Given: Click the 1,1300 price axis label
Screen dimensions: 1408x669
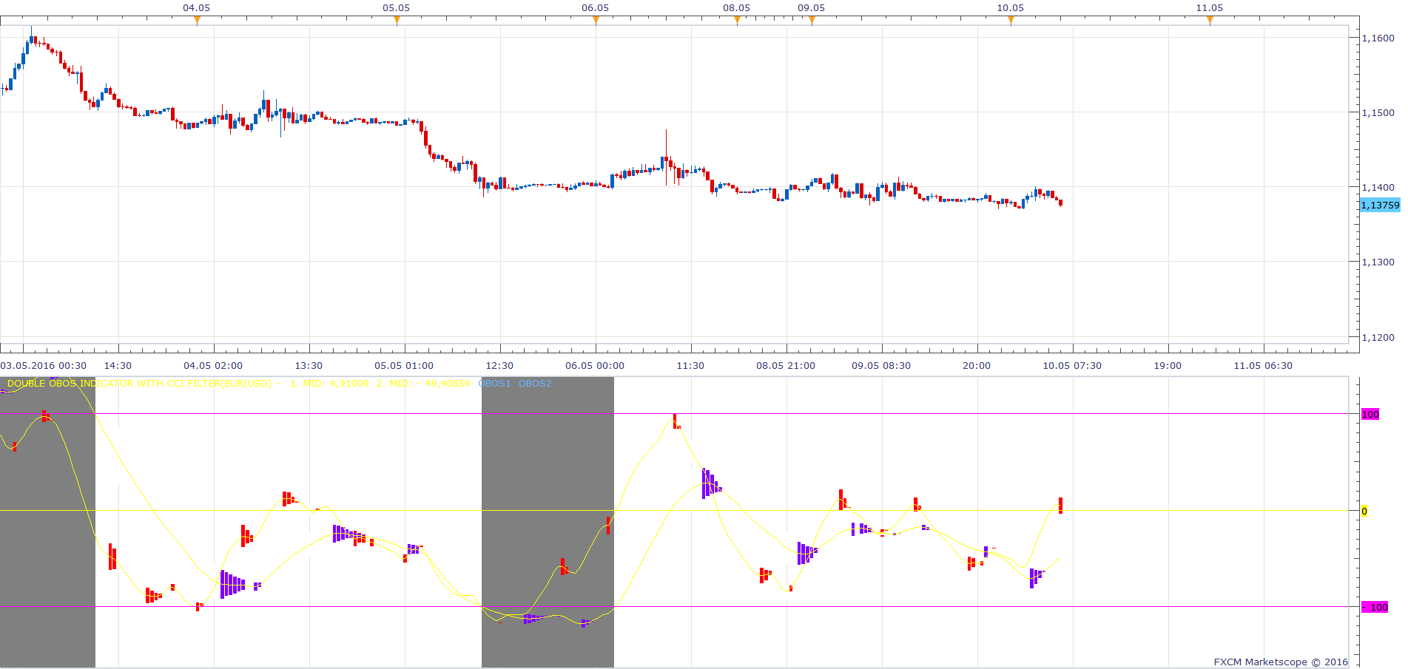Looking at the screenshot, I should click(1378, 262).
